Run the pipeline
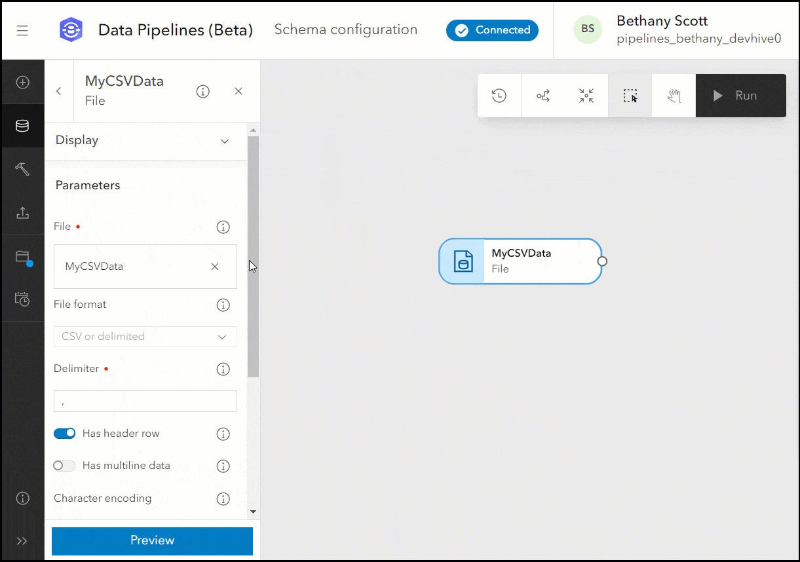Viewport: 800px width, 562px height. (740, 95)
